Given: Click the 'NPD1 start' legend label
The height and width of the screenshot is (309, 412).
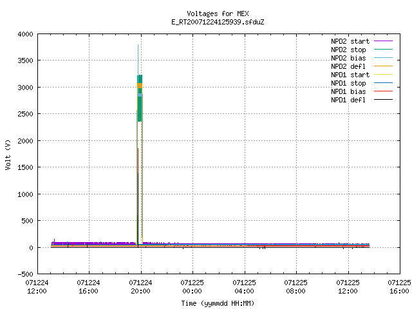Looking at the screenshot, I should (x=350, y=75).
